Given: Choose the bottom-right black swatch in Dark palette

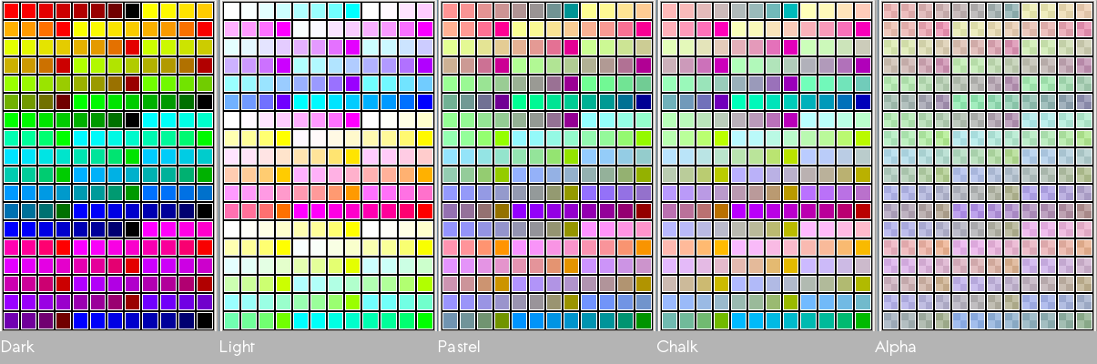Looking at the screenshot, I should 204,320.
